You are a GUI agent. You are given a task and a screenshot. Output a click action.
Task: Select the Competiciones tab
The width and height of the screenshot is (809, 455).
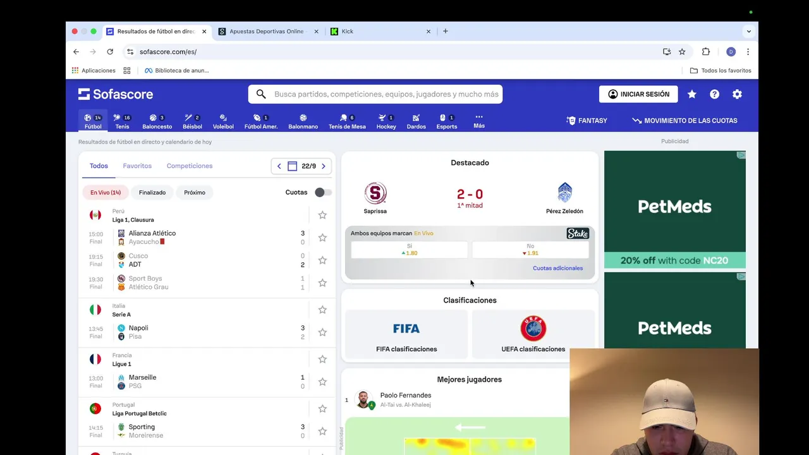point(190,166)
